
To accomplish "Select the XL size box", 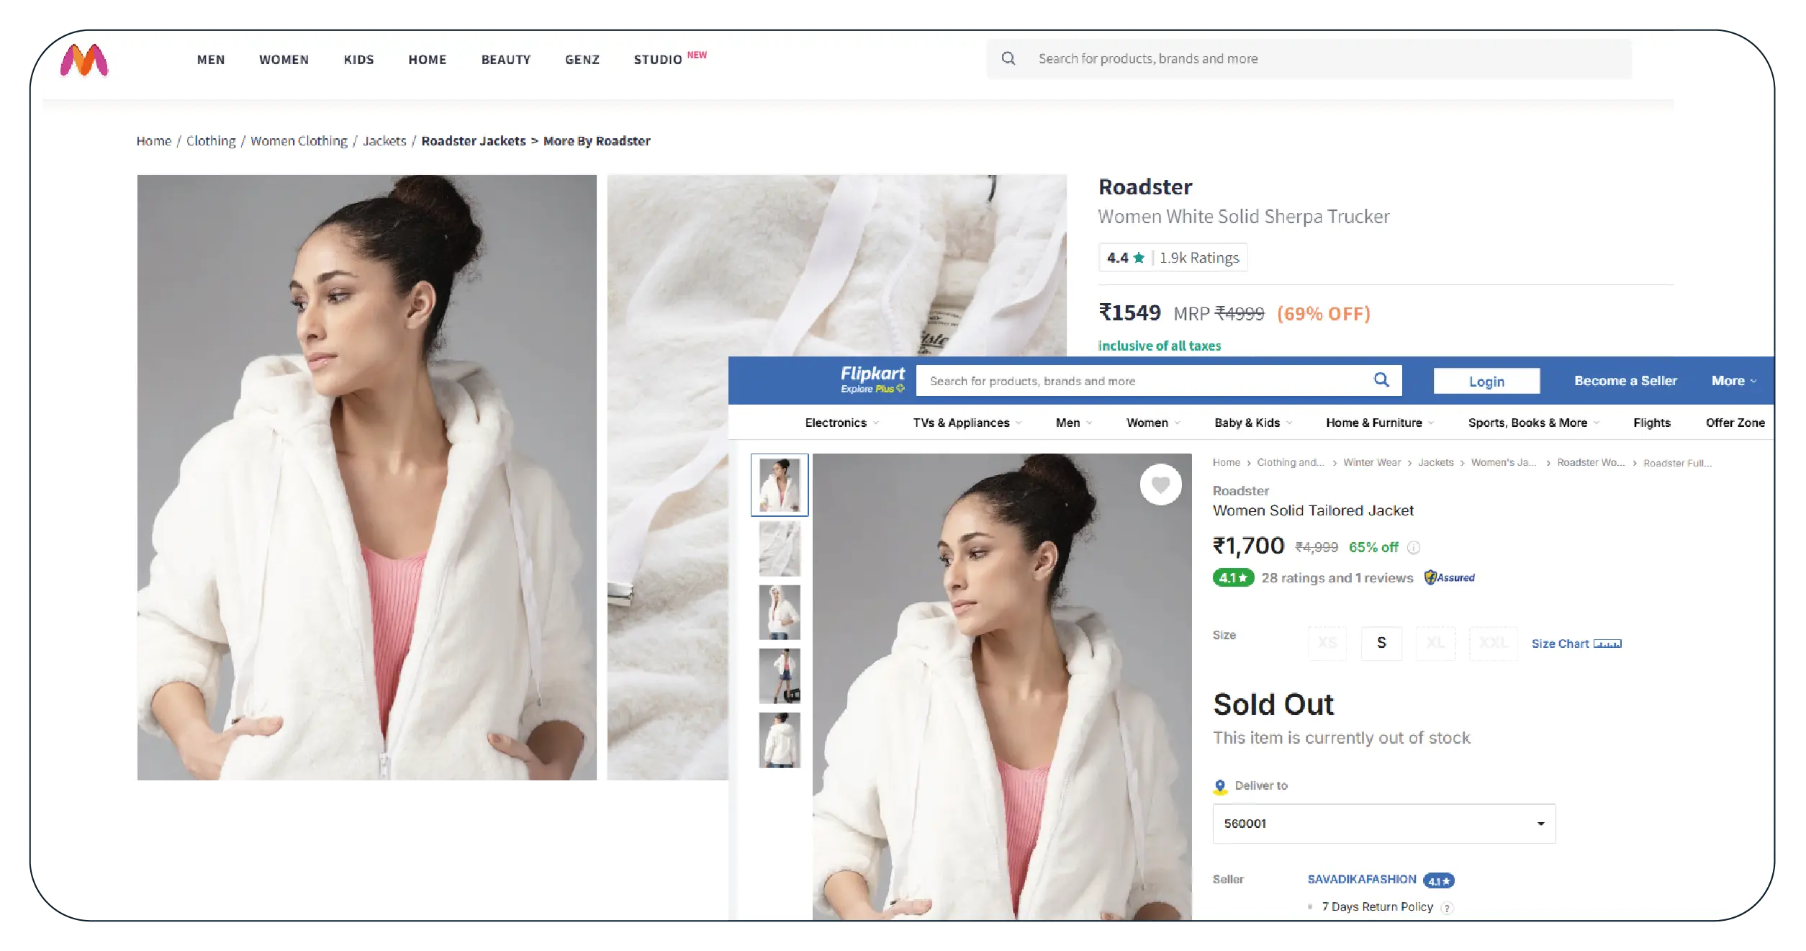I will 1435,643.
